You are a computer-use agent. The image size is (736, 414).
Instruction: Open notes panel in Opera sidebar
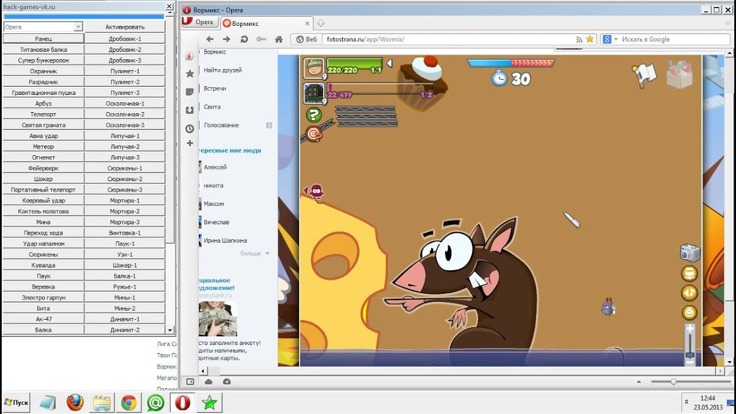click(190, 92)
